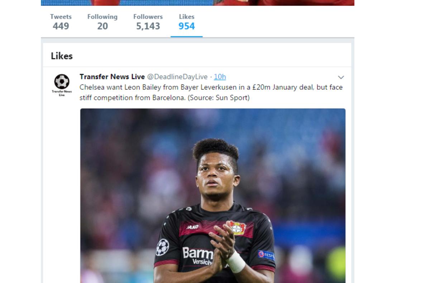The image size is (430, 283).
Task: Open the 10h timestamp link
Action: (220, 77)
